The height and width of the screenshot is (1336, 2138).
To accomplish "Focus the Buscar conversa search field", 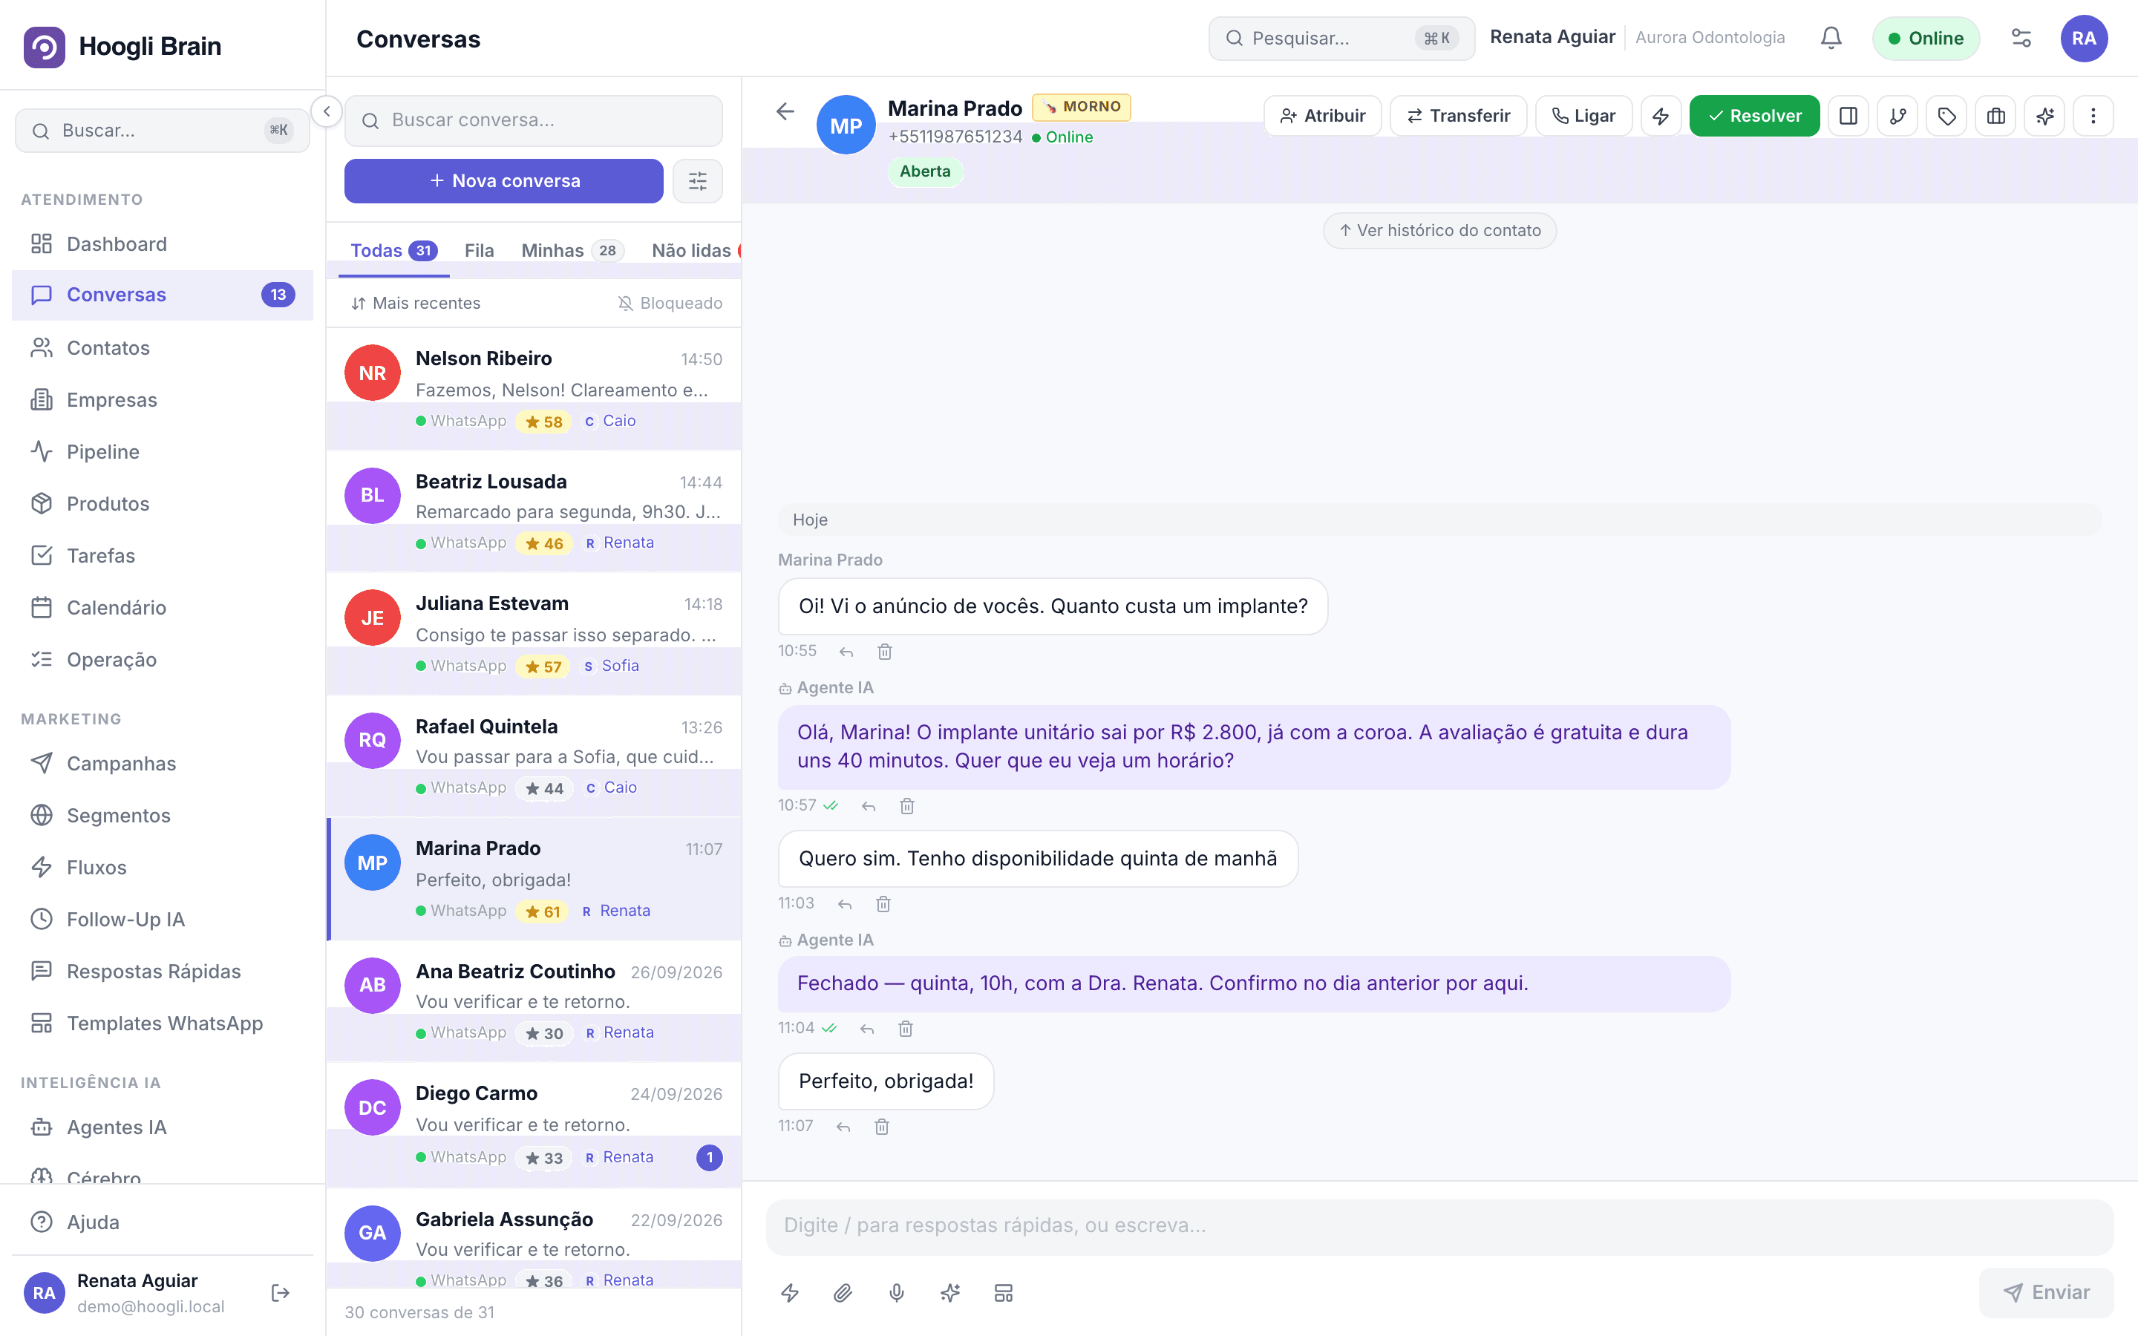I will click(x=534, y=120).
